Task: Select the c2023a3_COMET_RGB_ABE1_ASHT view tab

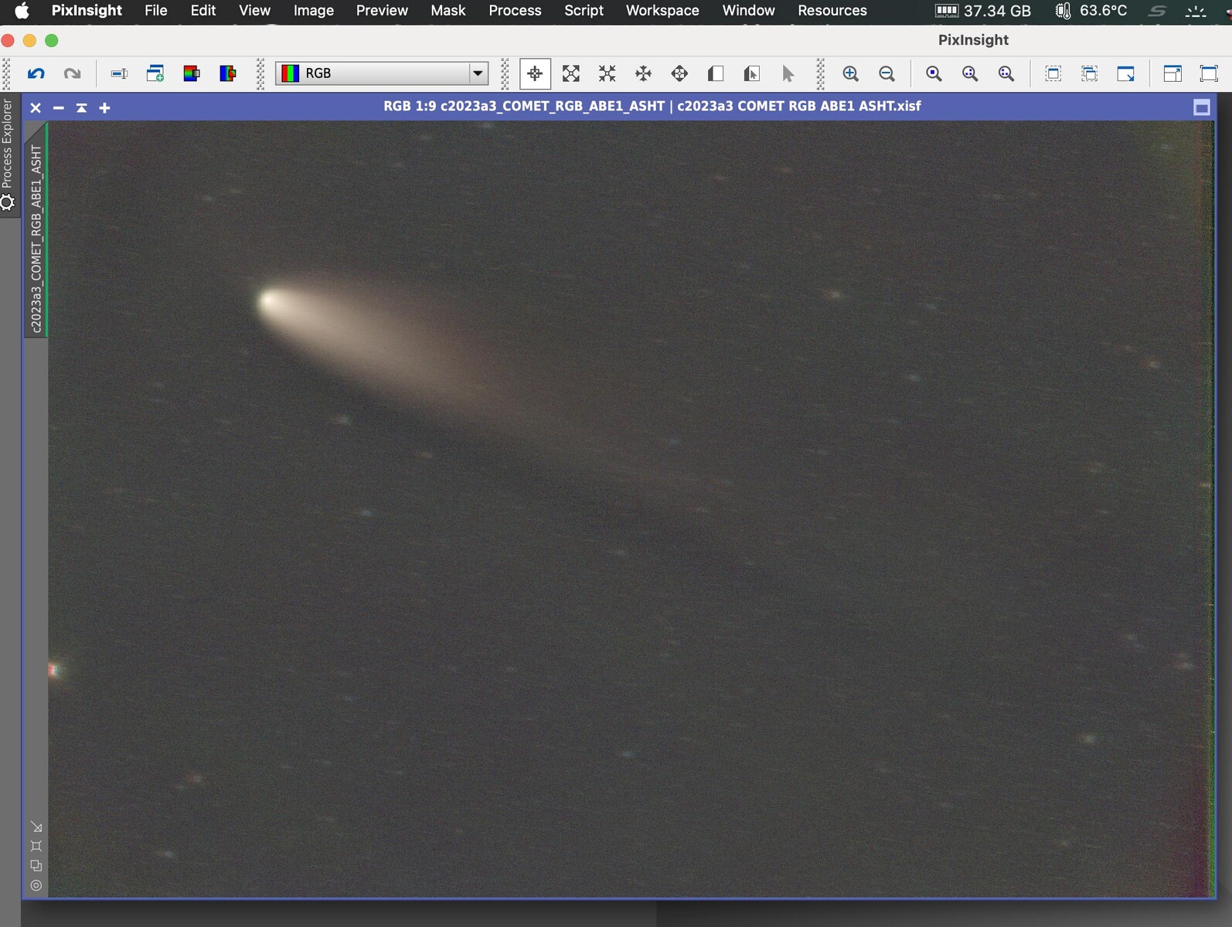Action: coord(36,239)
